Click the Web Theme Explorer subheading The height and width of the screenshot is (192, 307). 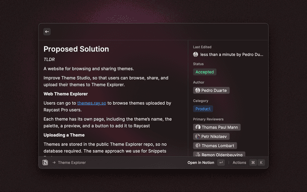click(66, 94)
